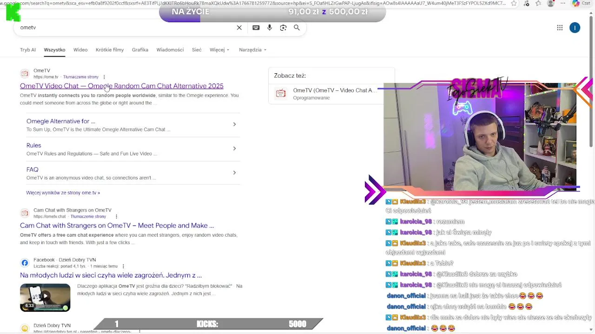The image size is (595, 334).
Task: Expand the Omegle Alternative for sitelink arrow
Action: tap(234, 124)
